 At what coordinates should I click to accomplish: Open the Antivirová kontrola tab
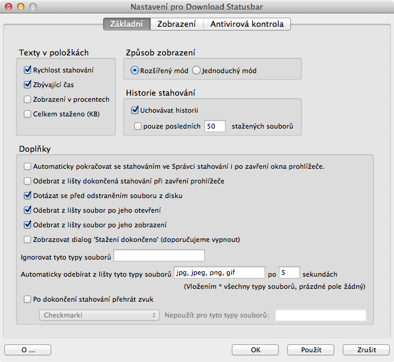click(246, 24)
